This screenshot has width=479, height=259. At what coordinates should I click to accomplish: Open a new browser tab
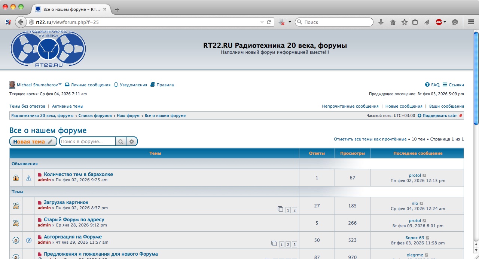click(x=117, y=9)
